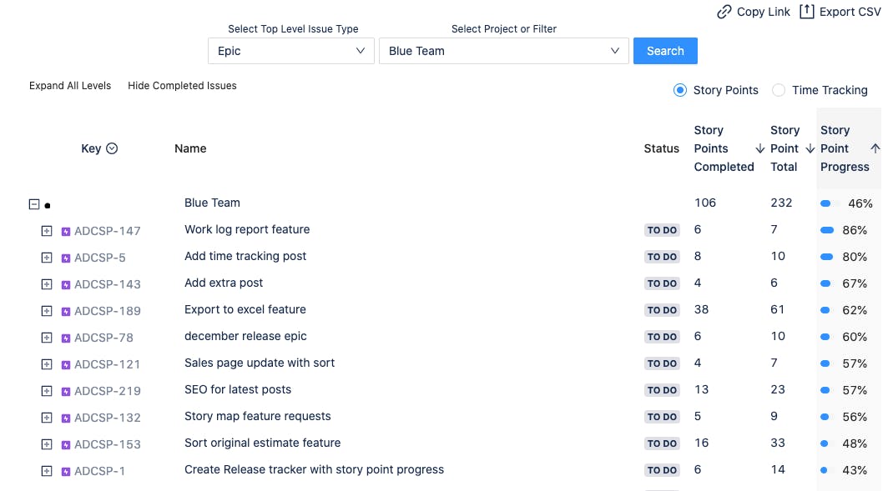
Task: Open the Epic issue type dropdown
Action: 291,51
